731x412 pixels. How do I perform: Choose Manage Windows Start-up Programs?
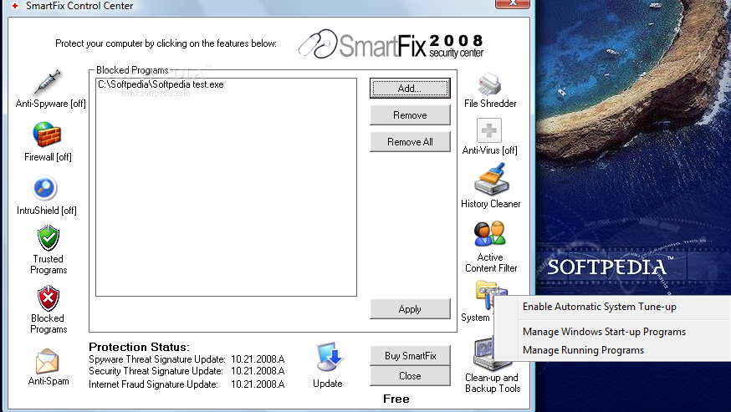point(604,332)
